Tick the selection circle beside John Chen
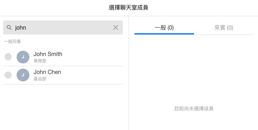Screen dimensions: 258x130 click(8, 75)
